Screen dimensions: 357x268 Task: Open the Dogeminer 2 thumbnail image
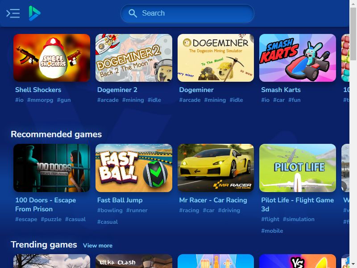[x=133, y=58]
